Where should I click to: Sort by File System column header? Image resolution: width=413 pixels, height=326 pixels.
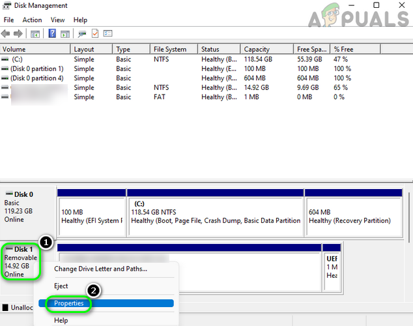[174, 50]
